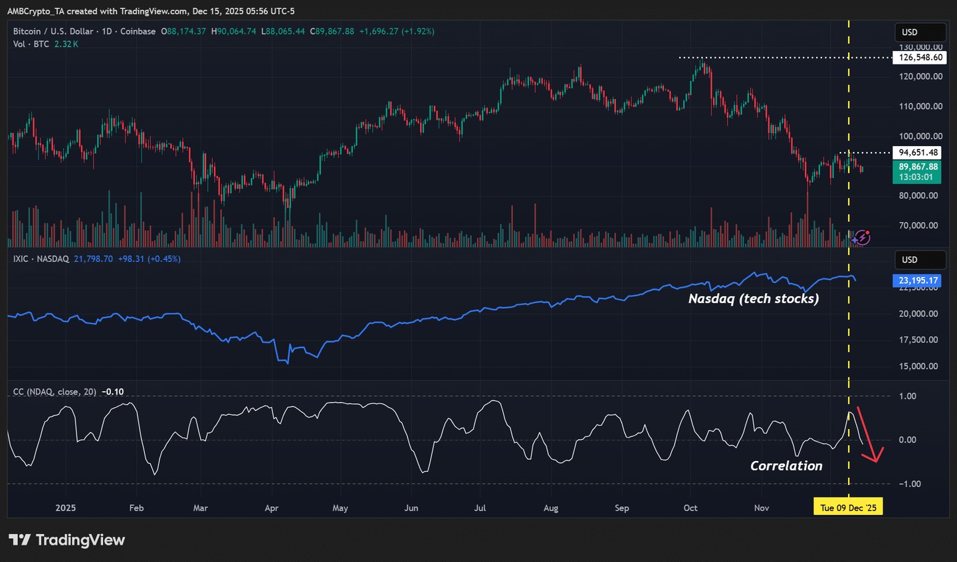Open the USD currency selector for Bitcoin pane
The height and width of the screenshot is (562, 957).
[919, 32]
